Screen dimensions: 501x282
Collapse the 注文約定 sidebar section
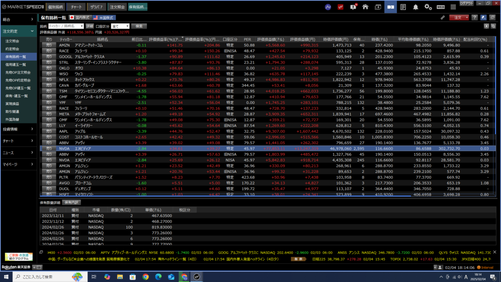point(18,31)
